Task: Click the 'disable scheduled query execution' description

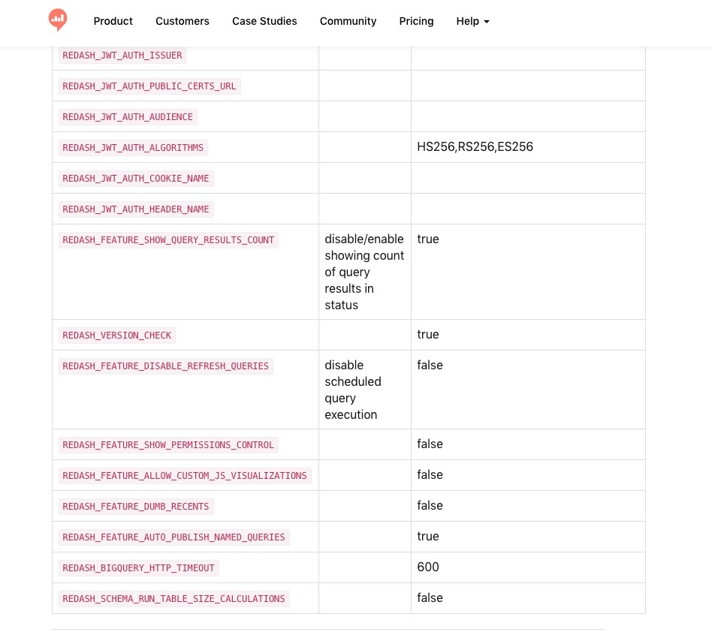Action: coord(353,390)
